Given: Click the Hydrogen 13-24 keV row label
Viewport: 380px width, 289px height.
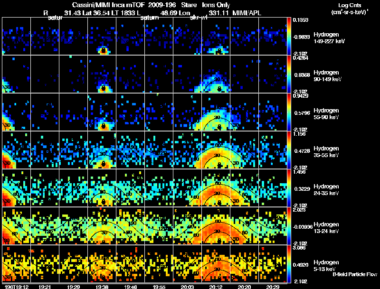Looking at the screenshot, I should click(326, 228).
